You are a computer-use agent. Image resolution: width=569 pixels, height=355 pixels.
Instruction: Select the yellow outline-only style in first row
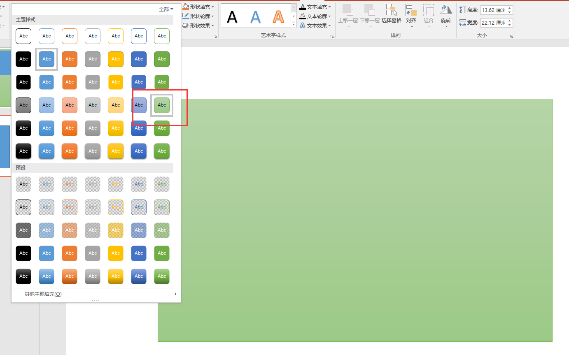[x=116, y=36]
